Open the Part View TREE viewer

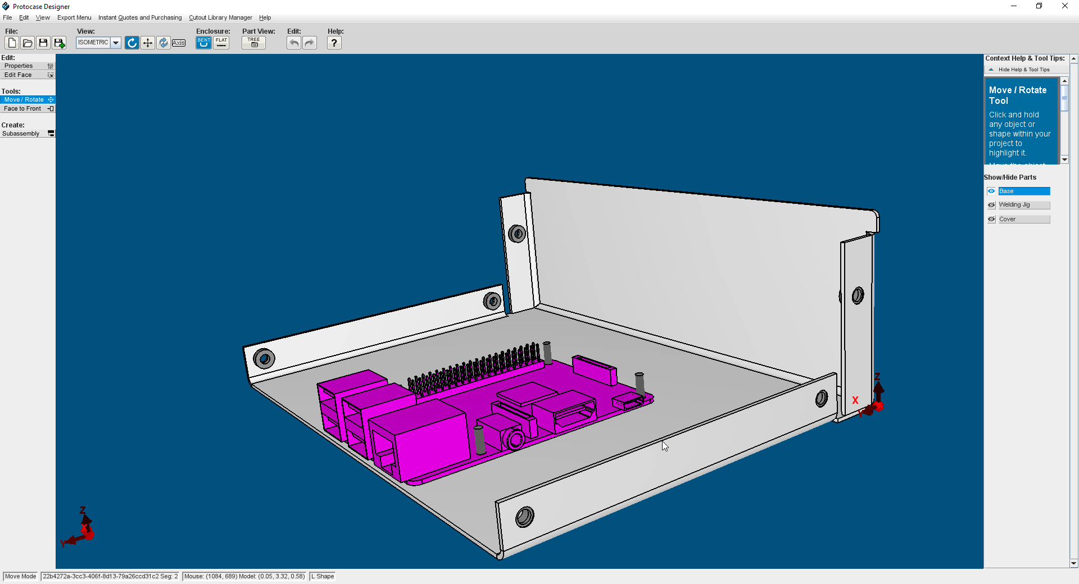pyautogui.click(x=253, y=42)
